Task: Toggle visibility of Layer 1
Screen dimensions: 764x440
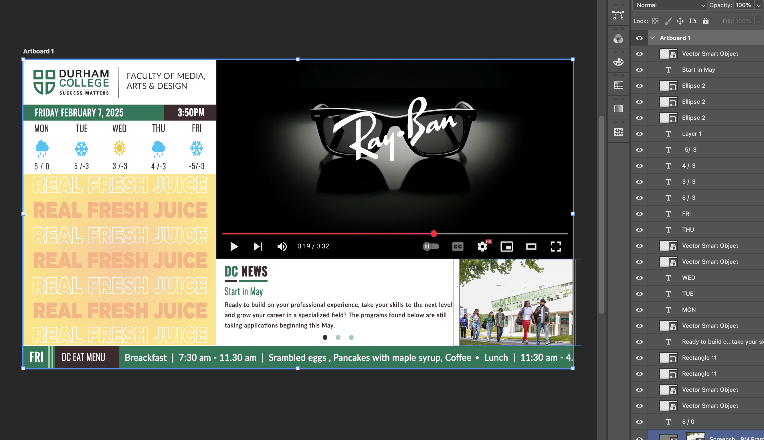Action: pyautogui.click(x=639, y=134)
